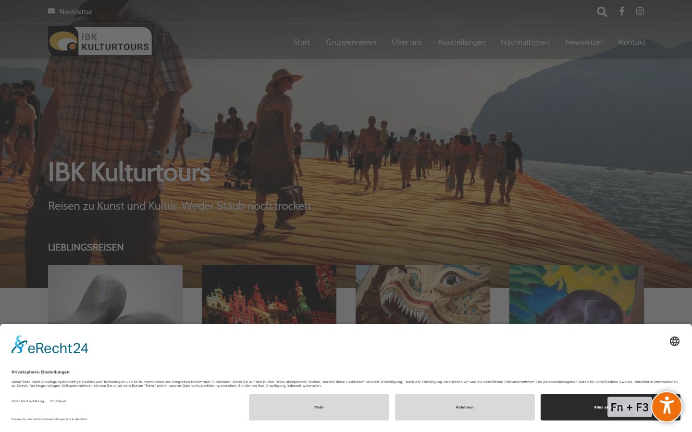Click the IBK Kulturtours headline
Viewport: 692px width, 432px height.
pos(129,172)
